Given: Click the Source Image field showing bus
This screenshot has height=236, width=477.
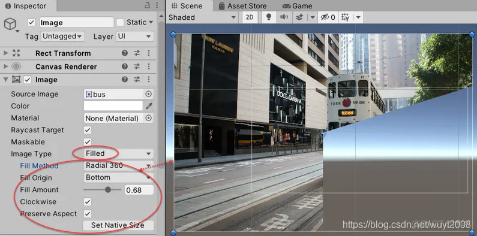Looking at the screenshot, I should click(x=113, y=94).
